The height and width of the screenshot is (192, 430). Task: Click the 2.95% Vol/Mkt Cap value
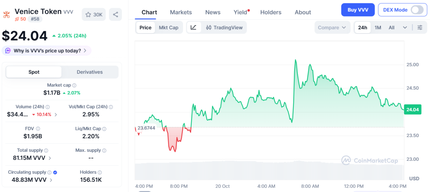coord(91,115)
